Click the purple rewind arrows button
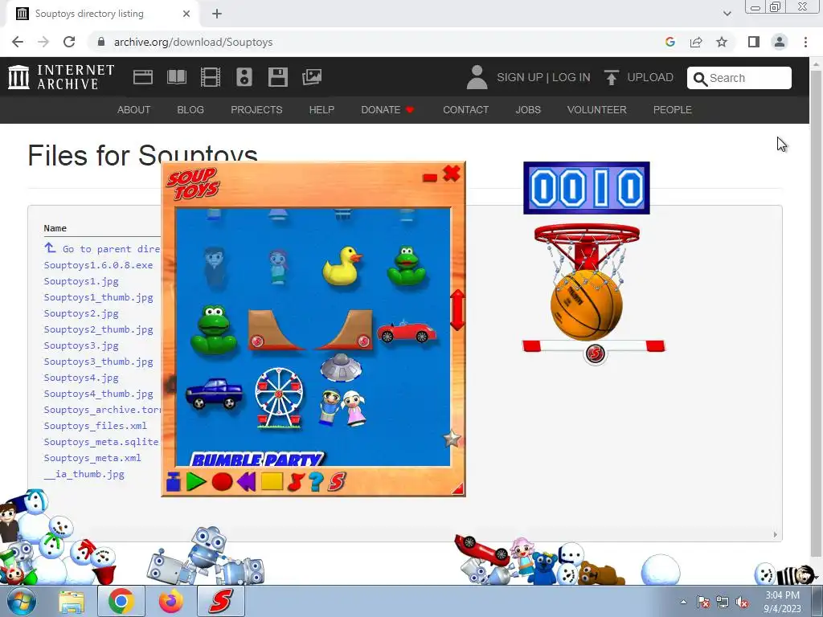This screenshot has width=823, height=617. pos(246,482)
